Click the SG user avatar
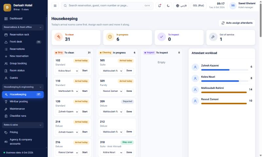 [x=233, y=6]
